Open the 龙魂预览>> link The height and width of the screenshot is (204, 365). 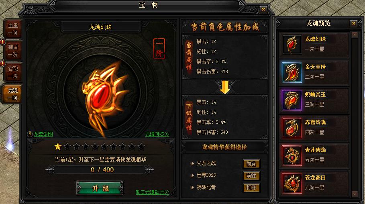157,134
